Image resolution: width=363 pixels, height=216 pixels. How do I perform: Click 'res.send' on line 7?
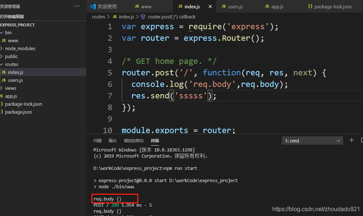tap(150, 96)
